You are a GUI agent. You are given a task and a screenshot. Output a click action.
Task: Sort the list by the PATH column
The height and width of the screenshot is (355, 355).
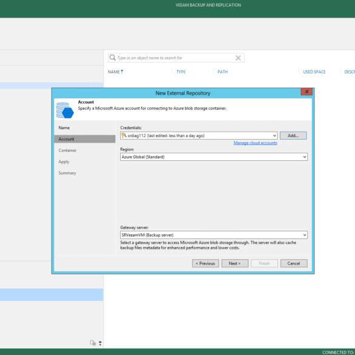(x=223, y=72)
